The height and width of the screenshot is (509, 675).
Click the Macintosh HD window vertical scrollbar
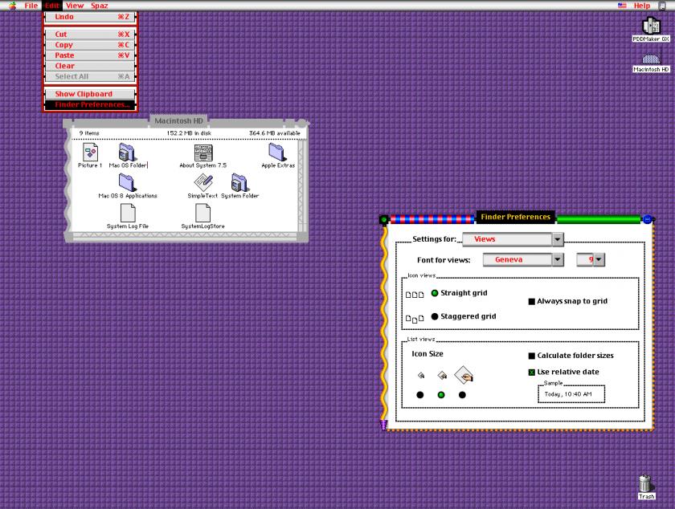tap(303, 186)
